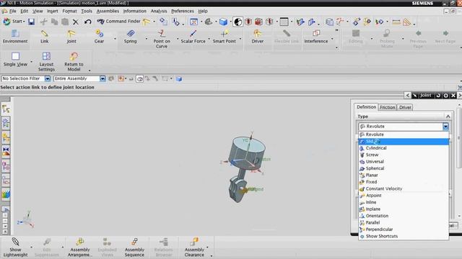Click the Delete X icon in toolbar
The image size is (462, 259).
76,22
